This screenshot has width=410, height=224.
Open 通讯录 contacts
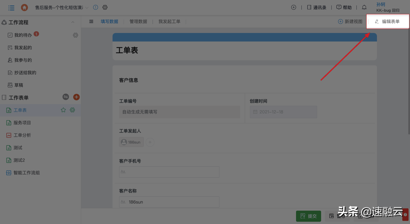click(317, 7)
